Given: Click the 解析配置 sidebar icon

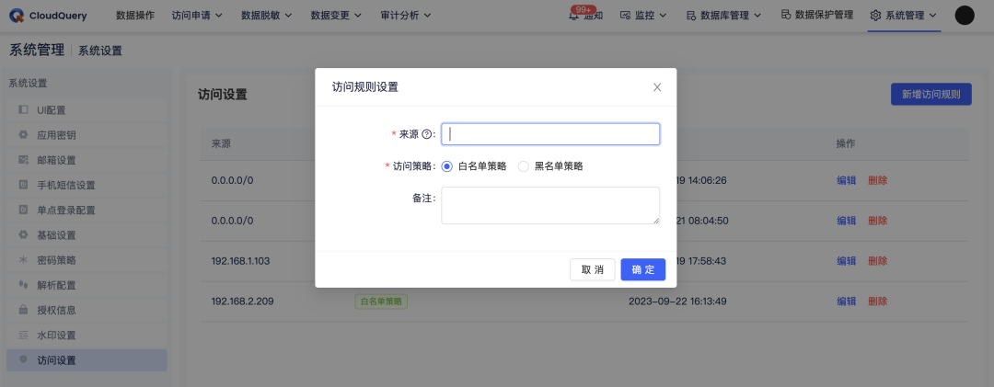Looking at the screenshot, I should [x=23, y=285].
